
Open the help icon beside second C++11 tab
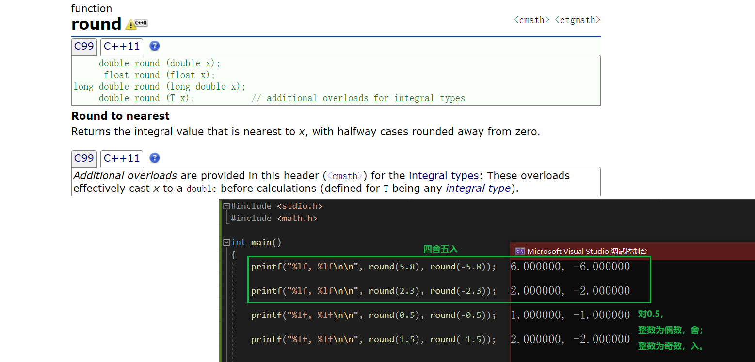click(155, 158)
